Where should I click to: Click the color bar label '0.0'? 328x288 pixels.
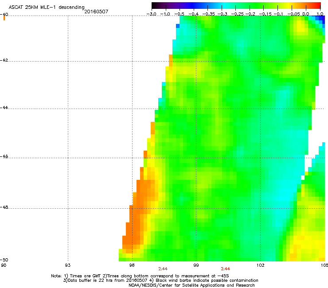pyautogui.click(x=306, y=14)
